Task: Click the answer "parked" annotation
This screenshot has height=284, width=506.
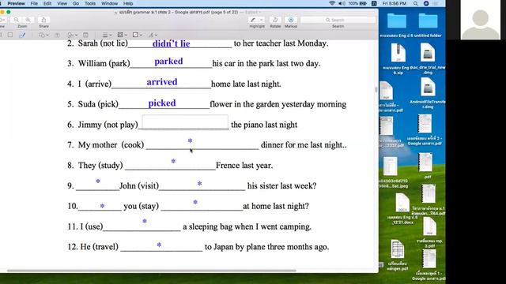Action: [168, 62]
